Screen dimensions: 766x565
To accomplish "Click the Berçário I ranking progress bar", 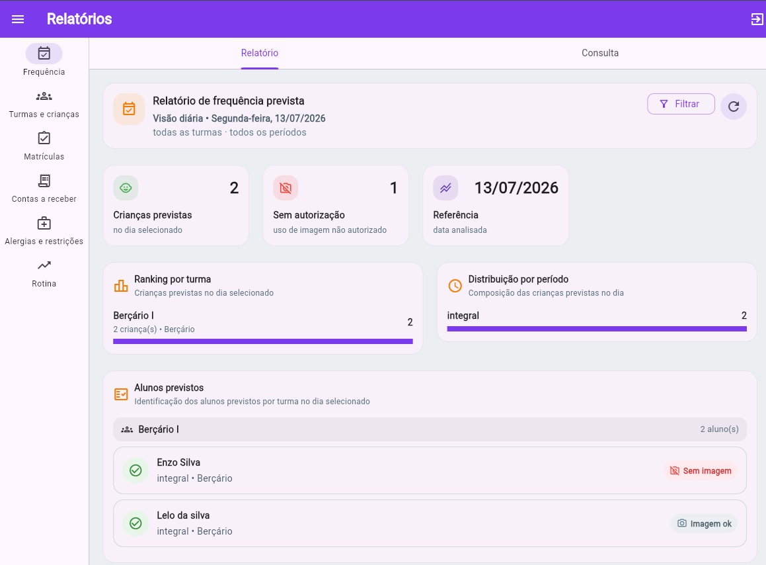I will tap(263, 341).
